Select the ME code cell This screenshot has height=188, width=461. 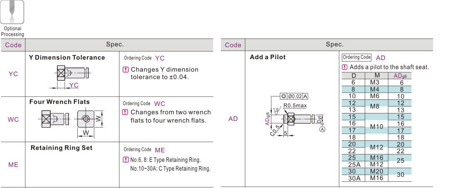pos(13,165)
